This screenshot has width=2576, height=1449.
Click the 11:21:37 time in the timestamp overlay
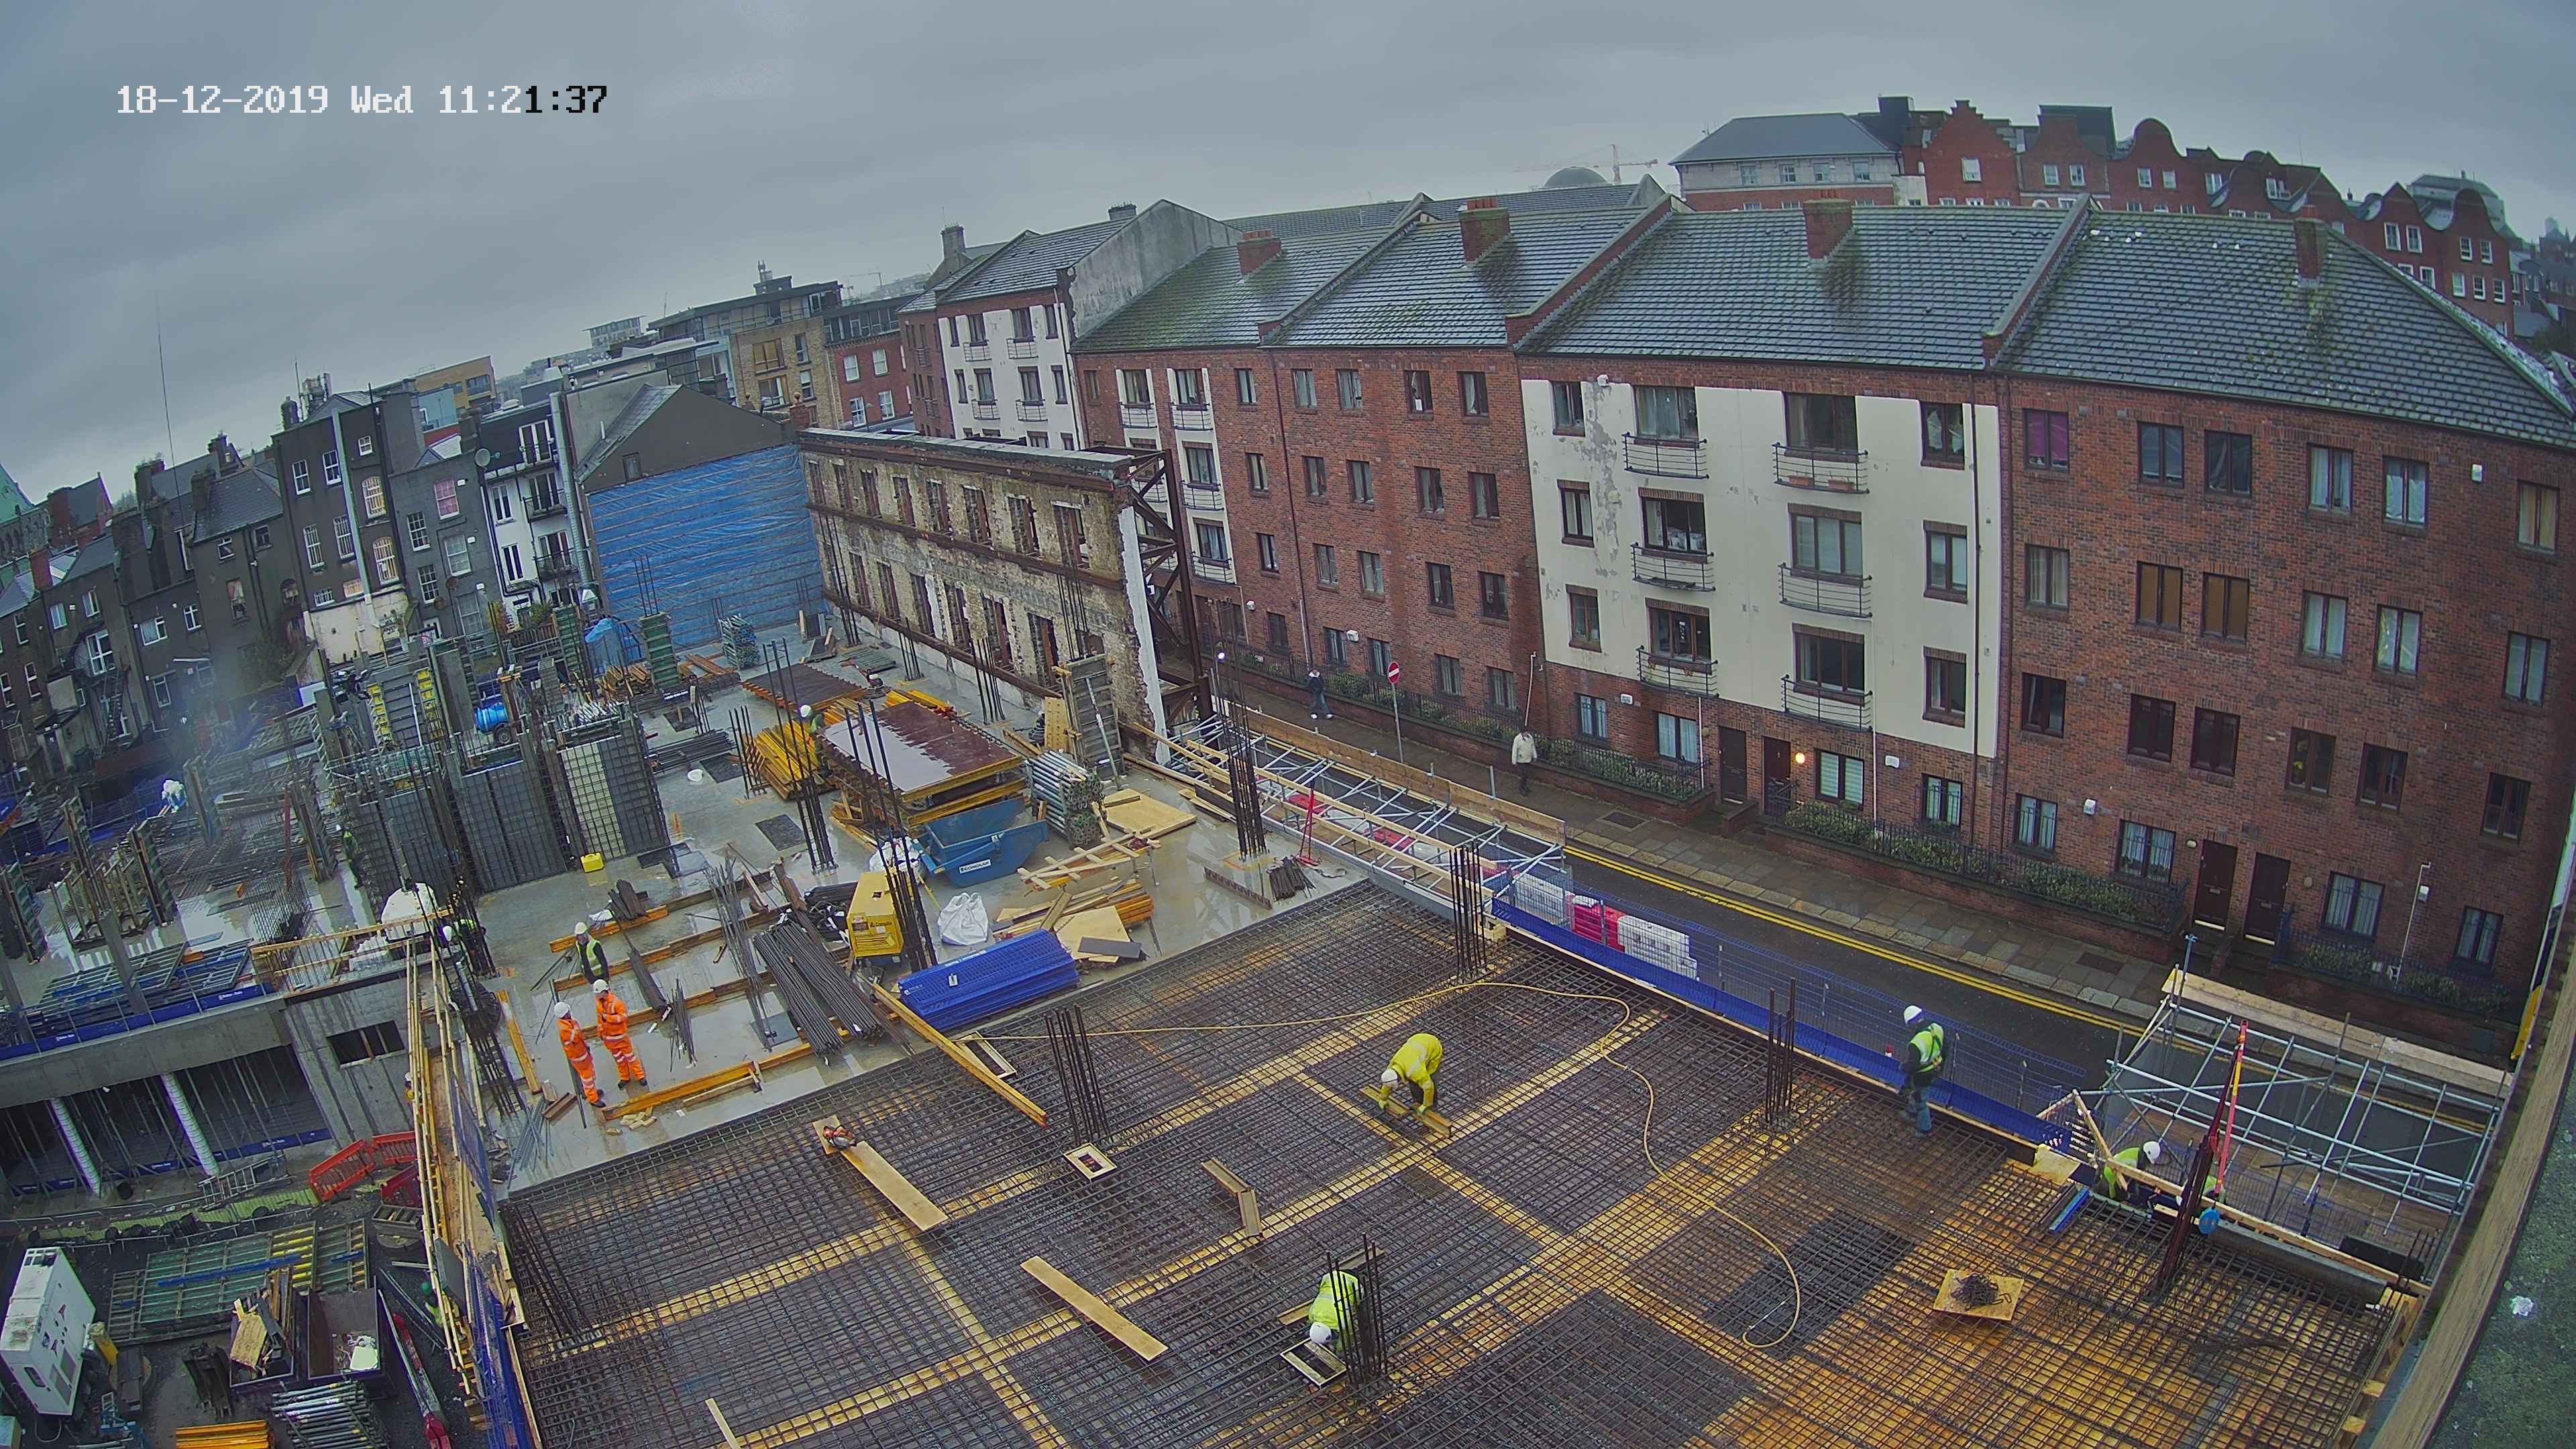click(522, 100)
